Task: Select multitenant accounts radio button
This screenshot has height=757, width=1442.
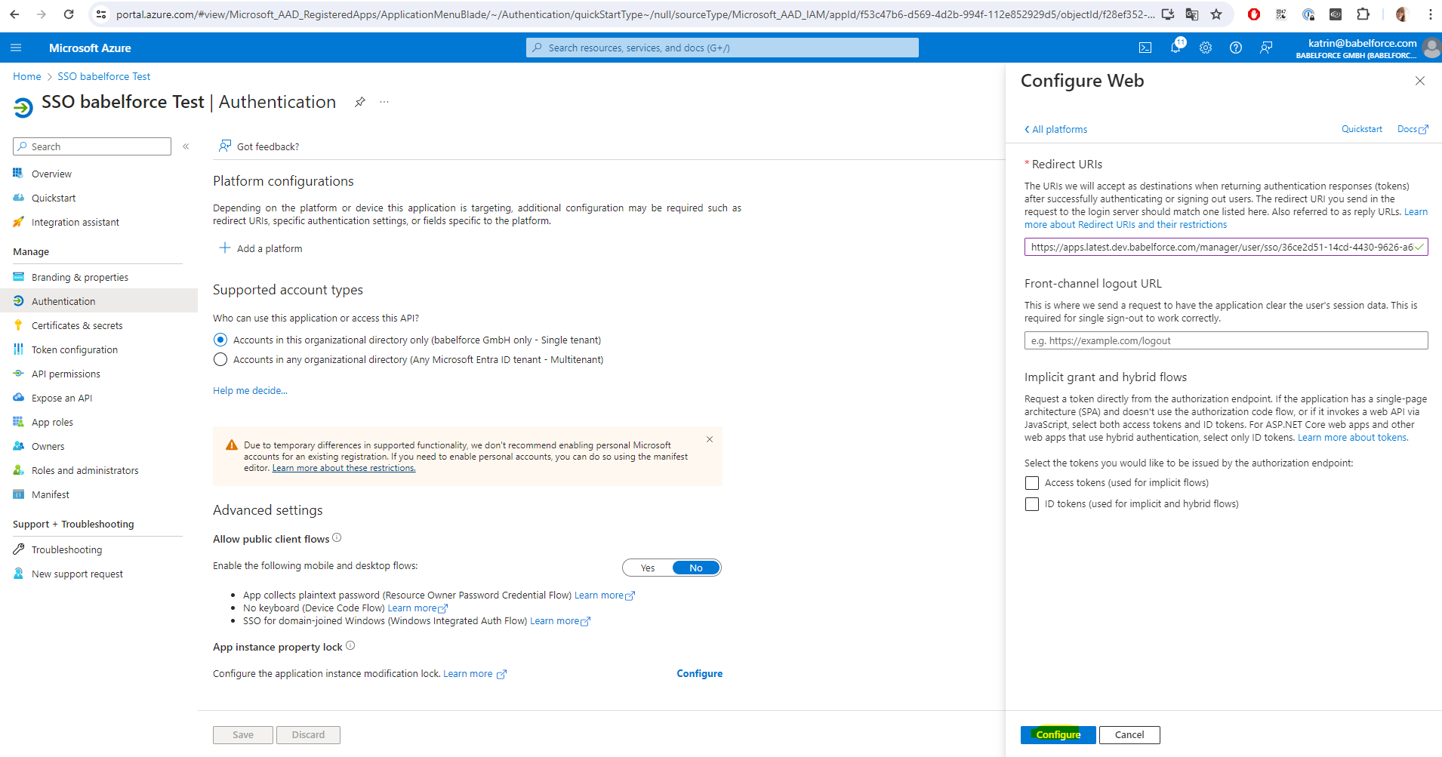Action: point(220,359)
